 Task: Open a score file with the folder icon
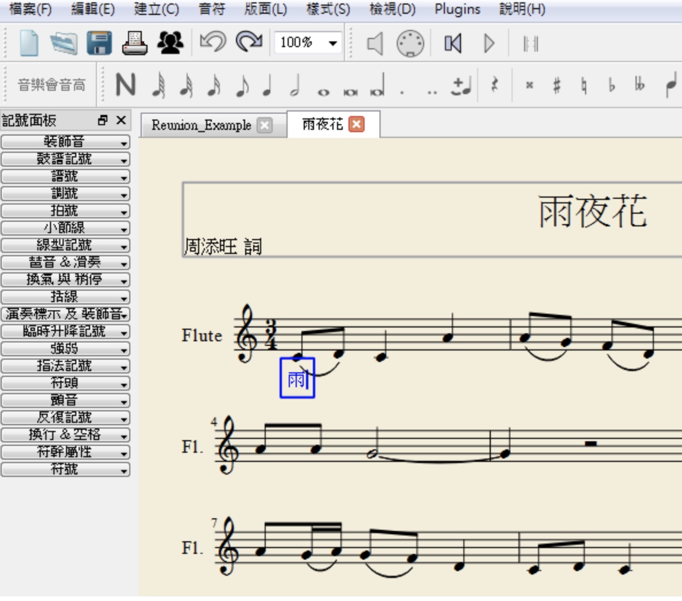[x=64, y=43]
